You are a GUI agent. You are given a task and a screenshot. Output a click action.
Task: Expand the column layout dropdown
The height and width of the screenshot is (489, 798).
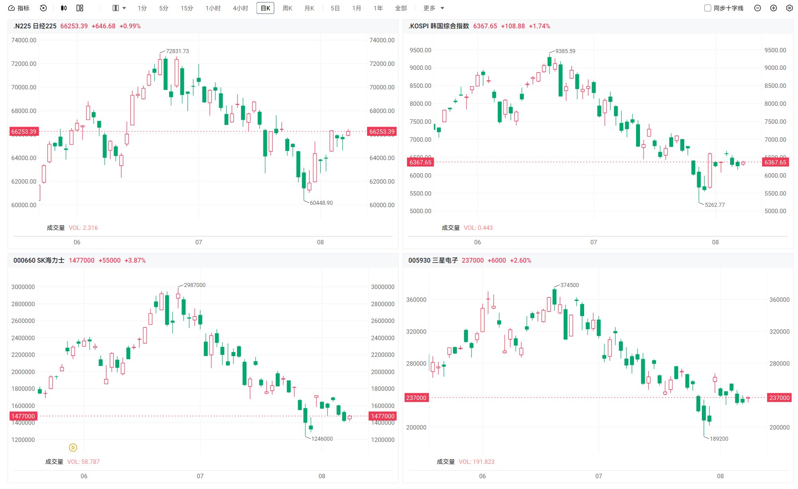(x=119, y=8)
